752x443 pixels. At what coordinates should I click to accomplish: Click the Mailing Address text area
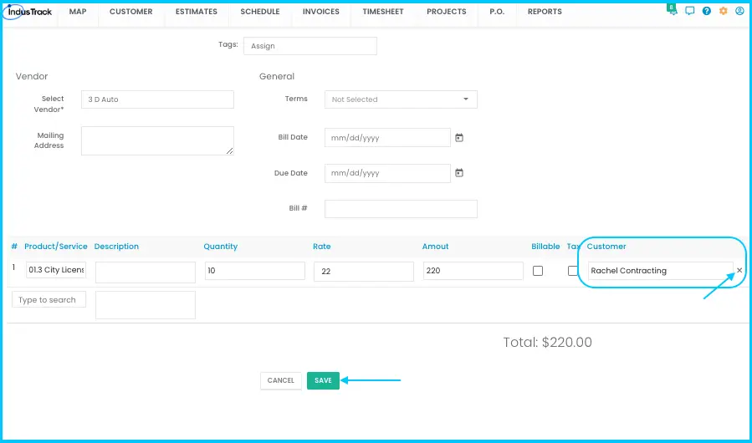coord(157,141)
